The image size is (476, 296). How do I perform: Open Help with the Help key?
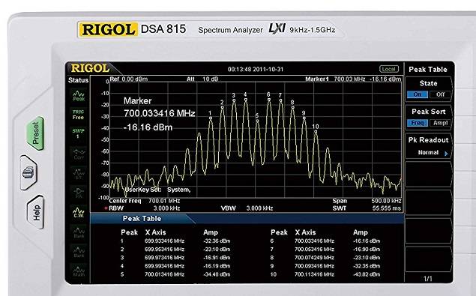click(x=36, y=212)
